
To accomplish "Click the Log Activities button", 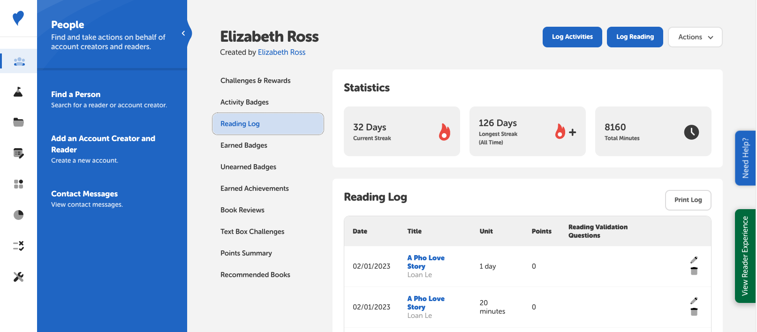I will click(572, 37).
